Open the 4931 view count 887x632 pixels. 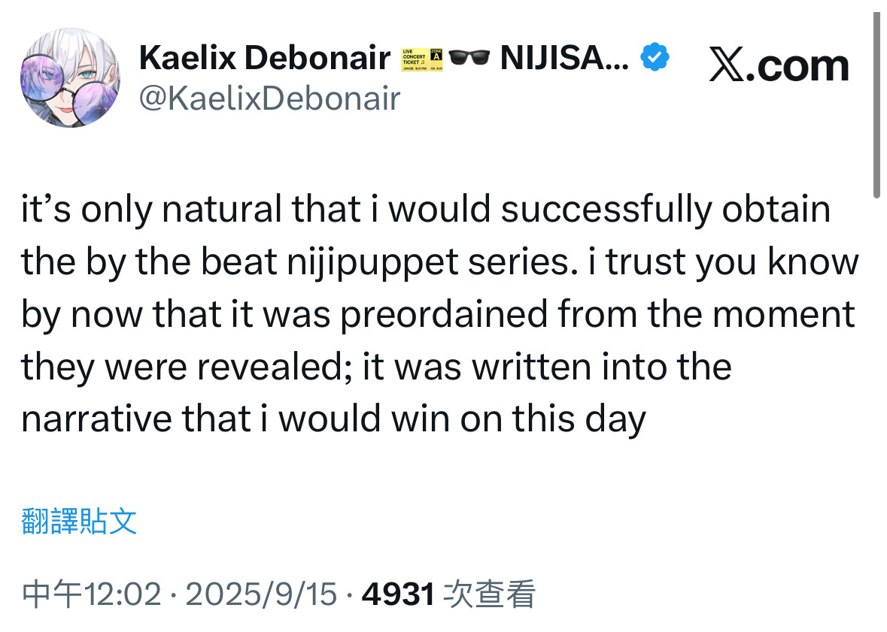pyautogui.click(x=399, y=595)
